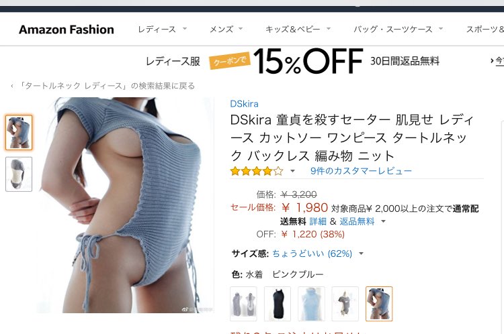Expand the サイズ感 ちょうどいい dropdown
Image resolution: width=504 pixels, height=334 pixels.
(361, 254)
